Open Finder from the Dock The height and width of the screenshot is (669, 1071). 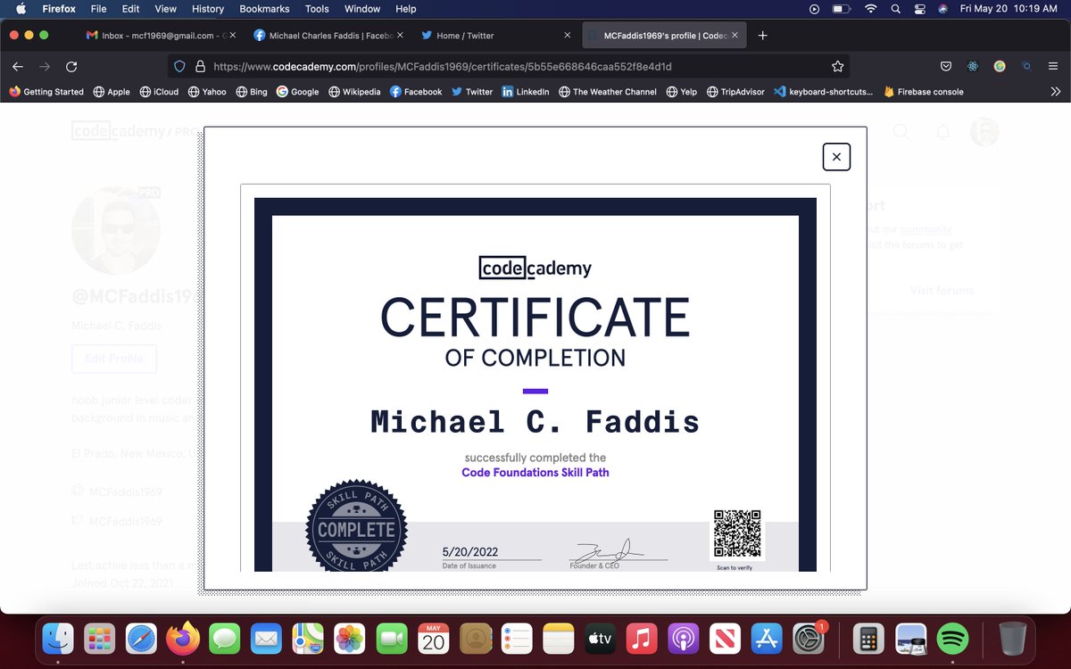pyautogui.click(x=59, y=639)
